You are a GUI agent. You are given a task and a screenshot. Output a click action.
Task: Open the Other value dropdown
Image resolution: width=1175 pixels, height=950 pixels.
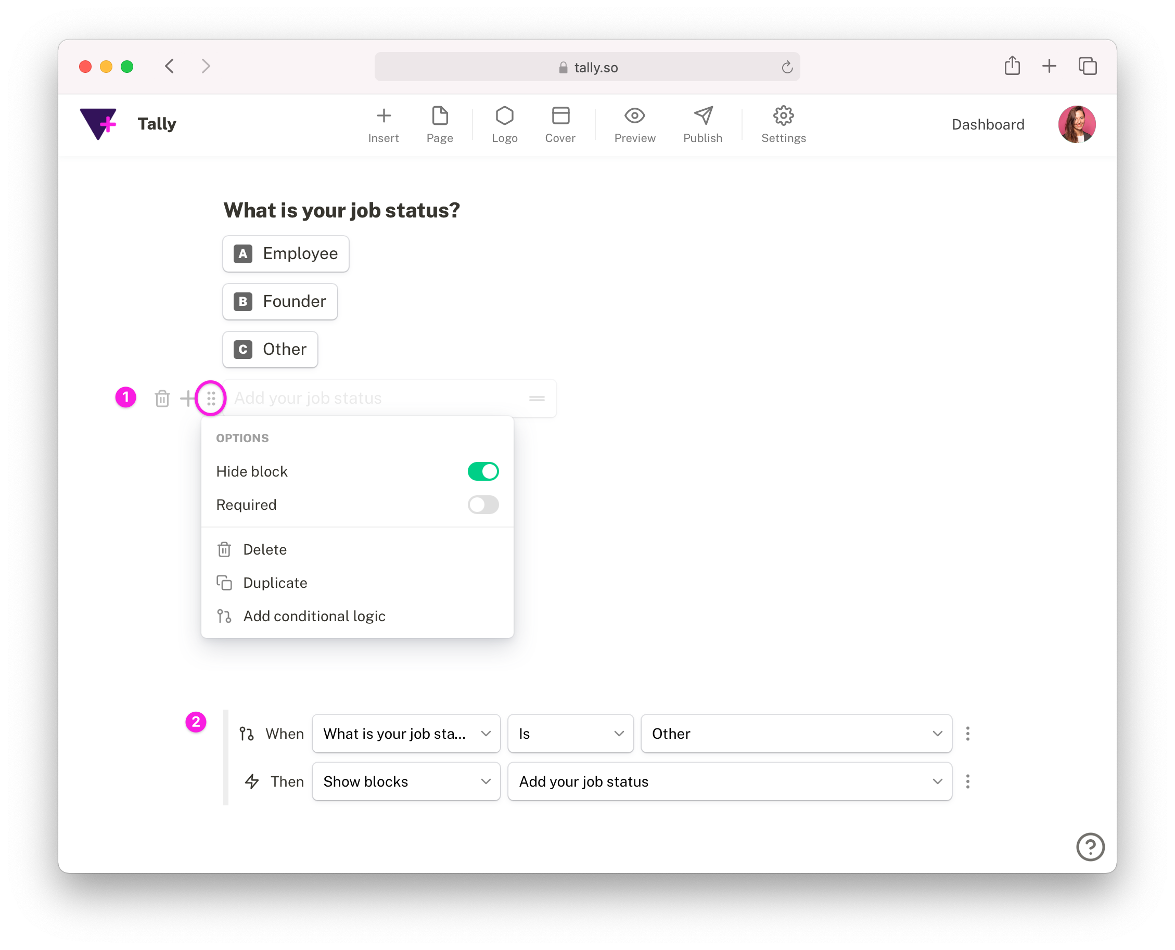796,733
